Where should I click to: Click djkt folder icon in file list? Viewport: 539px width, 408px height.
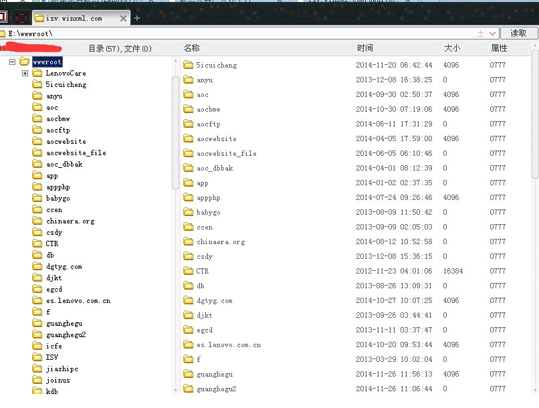[x=188, y=315]
